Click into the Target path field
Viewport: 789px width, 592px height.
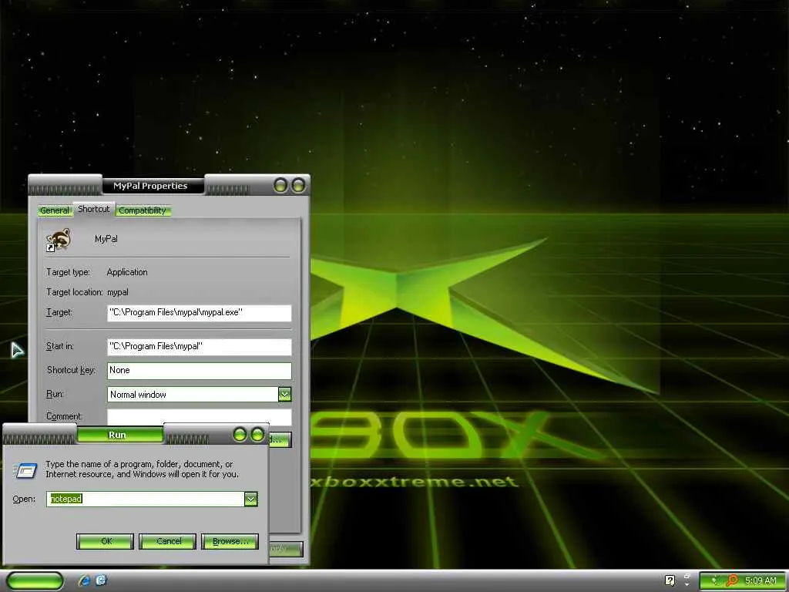point(200,313)
